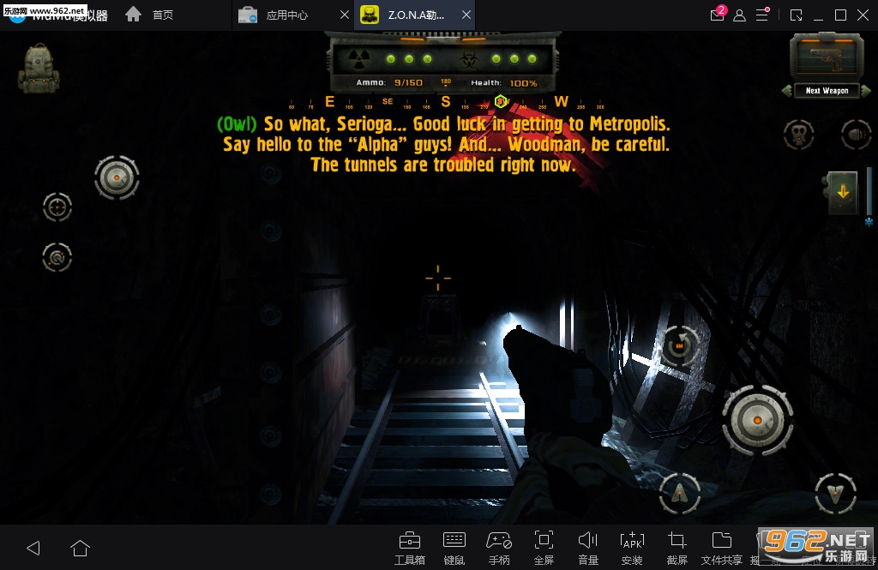Viewport: 878px width, 570px height.
Task: Click the Next Weapon label
Action: pos(827,91)
